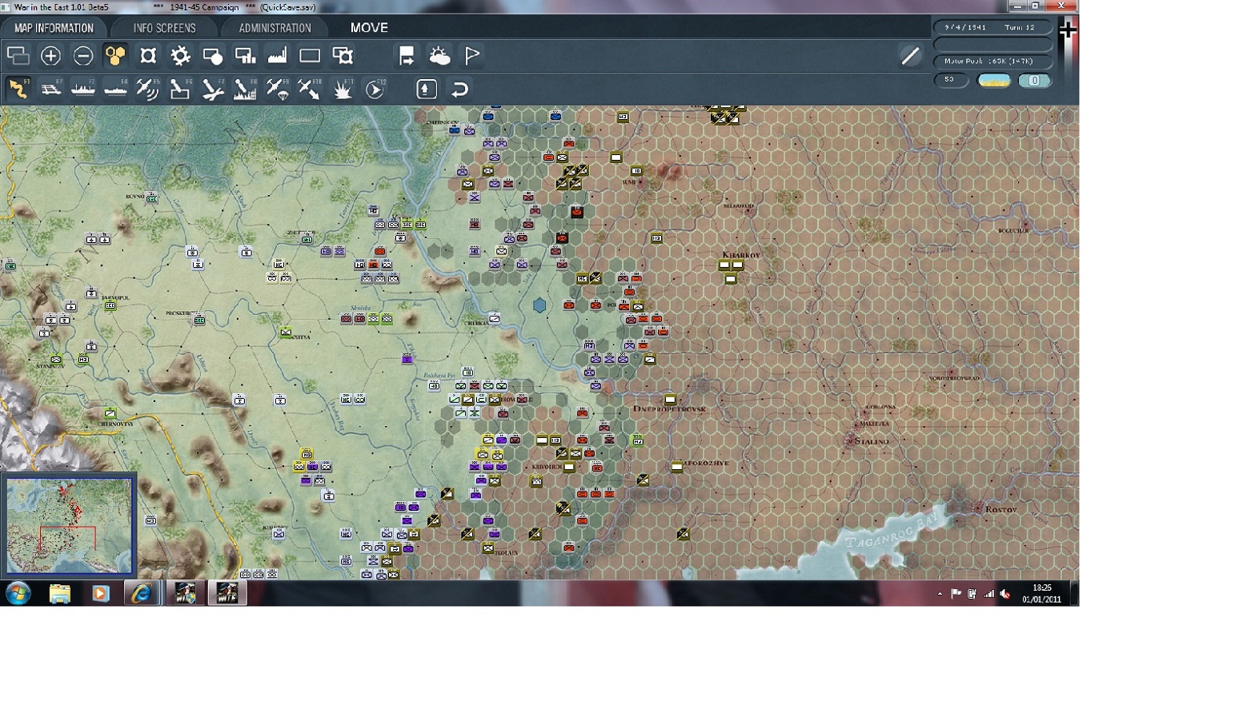Select the F11 explosion icon

click(343, 89)
